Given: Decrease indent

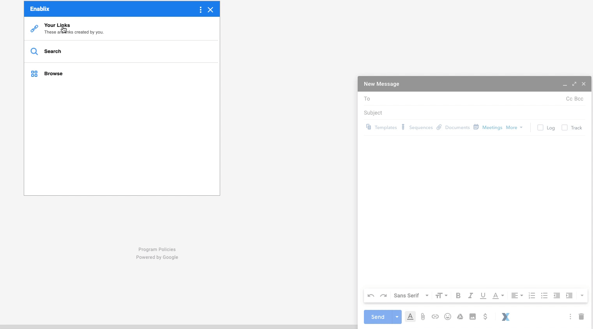Looking at the screenshot, I should [557, 295].
